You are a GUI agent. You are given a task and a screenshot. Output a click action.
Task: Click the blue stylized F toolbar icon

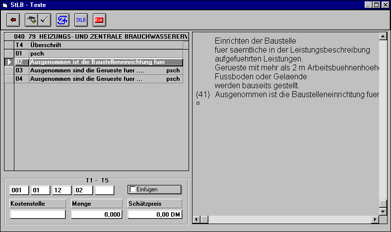click(x=63, y=20)
